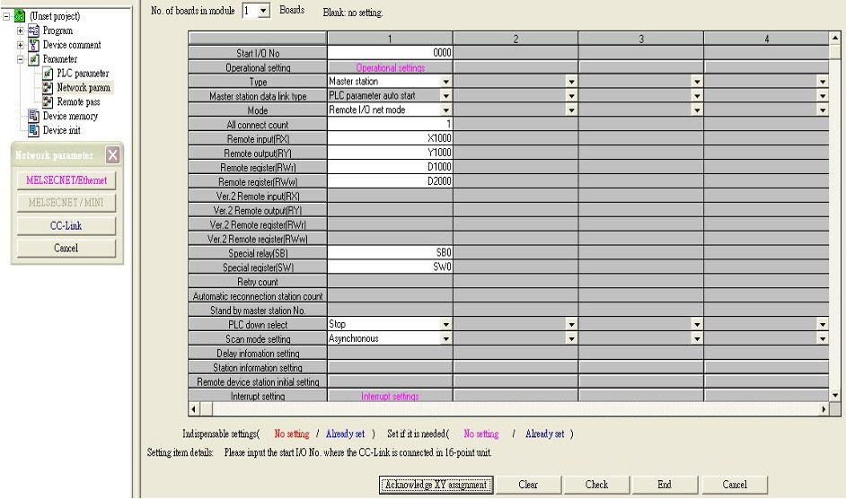Click the horizontal scrollbar right arrow
The height and width of the screenshot is (499, 846).
(824, 409)
